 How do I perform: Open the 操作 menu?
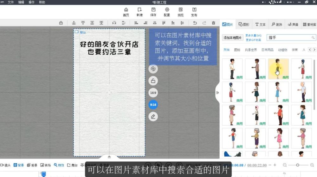(31, 2)
